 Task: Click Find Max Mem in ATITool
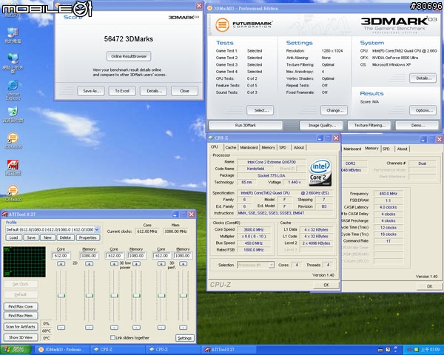click(21, 315)
